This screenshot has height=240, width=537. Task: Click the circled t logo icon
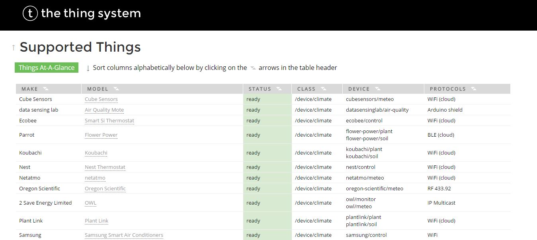pyautogui.click(x=30, y=14)
